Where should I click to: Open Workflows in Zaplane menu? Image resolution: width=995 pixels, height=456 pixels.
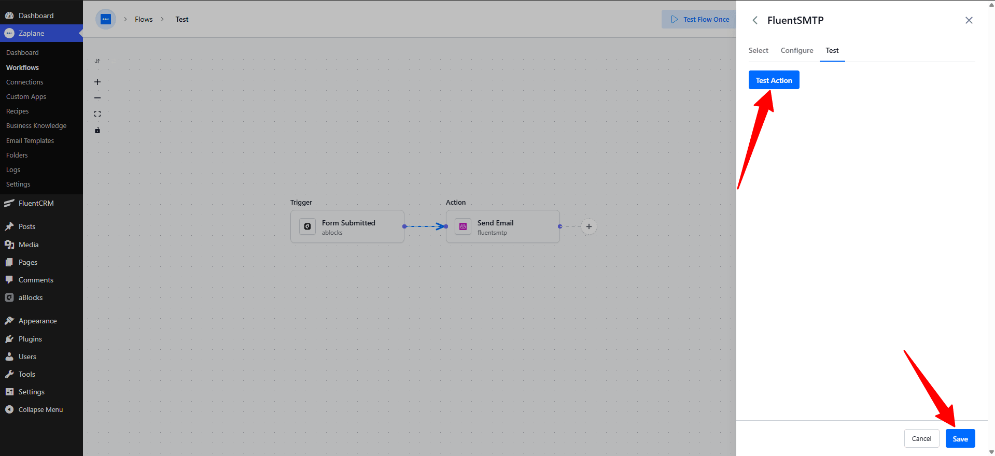[x=22, y=67]
